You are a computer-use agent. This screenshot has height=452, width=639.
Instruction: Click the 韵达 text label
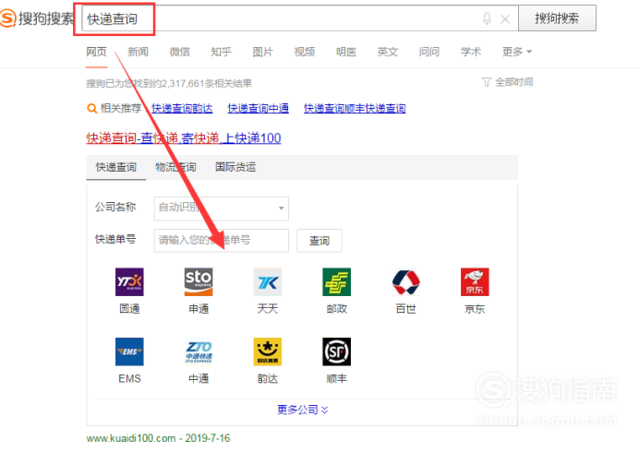tap(268, 379)
